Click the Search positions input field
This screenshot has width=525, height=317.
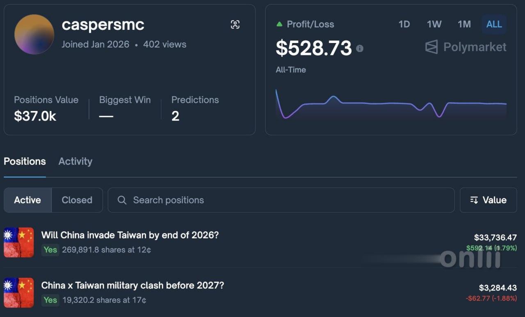pos(287,200)
